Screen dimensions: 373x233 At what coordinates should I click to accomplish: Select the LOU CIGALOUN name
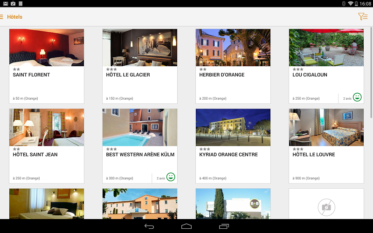point(310,75)
